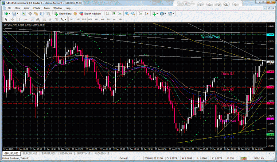Select the Fibonacci Retracement tool

point(44,19)
